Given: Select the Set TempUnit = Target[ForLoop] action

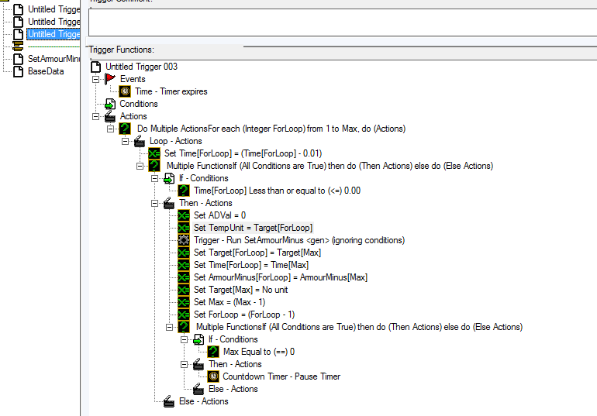Looking at the screenshot, I should tap(253, 229).
